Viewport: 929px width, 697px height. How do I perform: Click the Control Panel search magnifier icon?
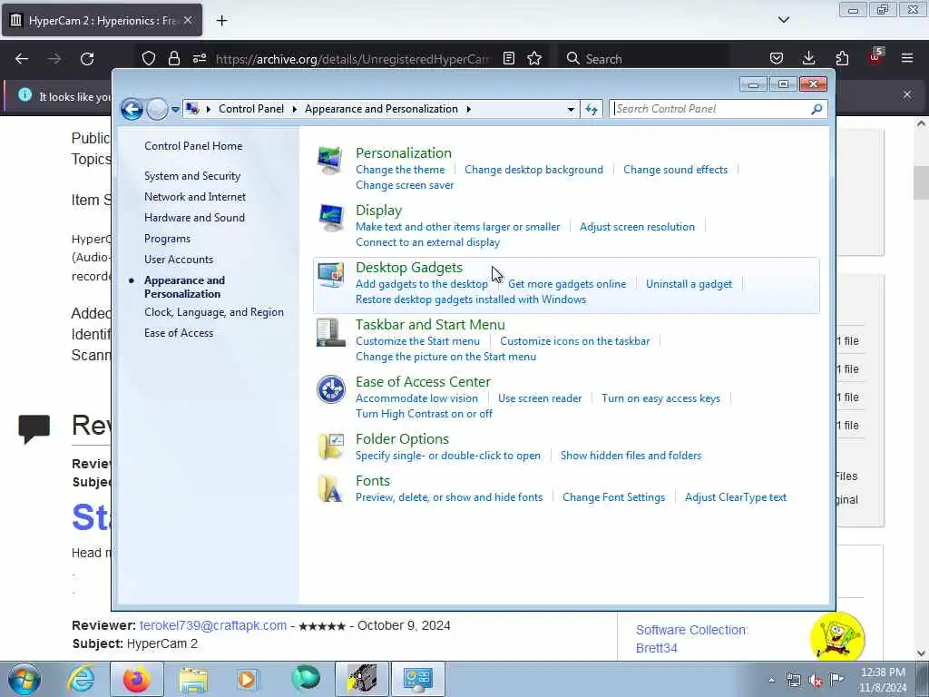pos(817,109)
